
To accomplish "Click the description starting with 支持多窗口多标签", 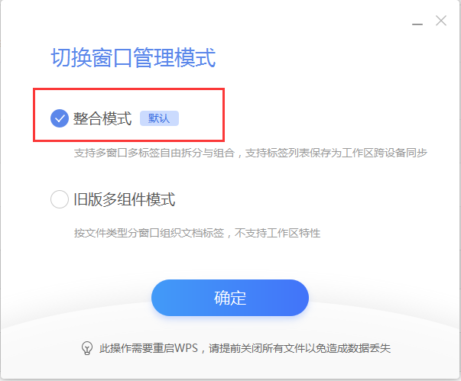I will point(251,153).
